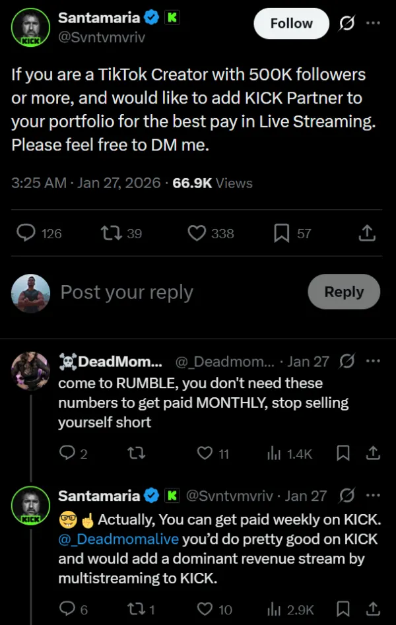The width and height of the screenshot is (396, 625).
Task: Open the reply composer via comment bubble icon
Action: pos(24,232)
